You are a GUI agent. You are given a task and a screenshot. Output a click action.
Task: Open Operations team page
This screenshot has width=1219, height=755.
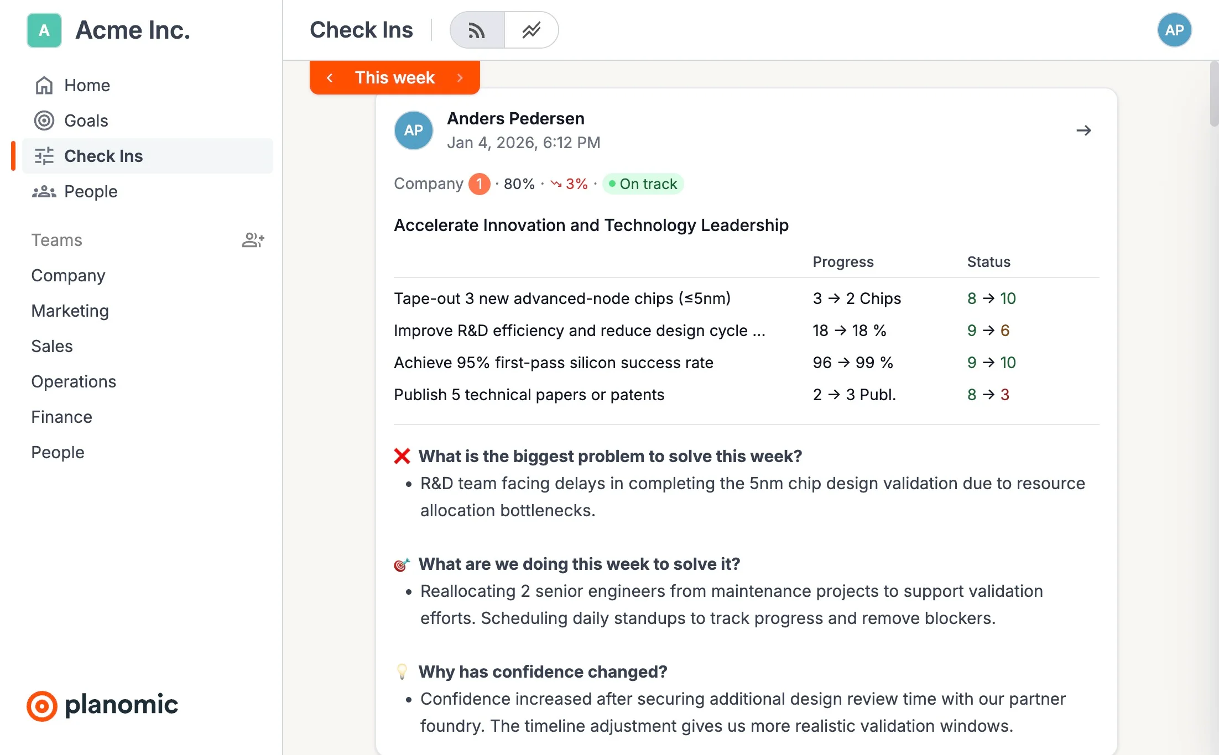point(74,381)
